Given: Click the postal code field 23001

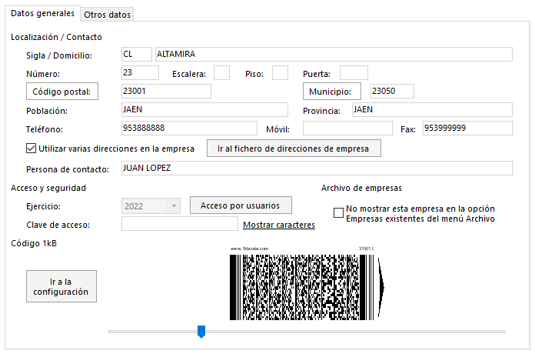Looking at the screenshot, I should click(166, 92).
